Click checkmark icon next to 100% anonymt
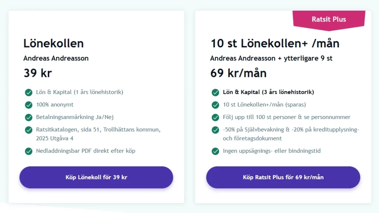The width and height of the screenshot is (379, 213). tap(28, 105)
